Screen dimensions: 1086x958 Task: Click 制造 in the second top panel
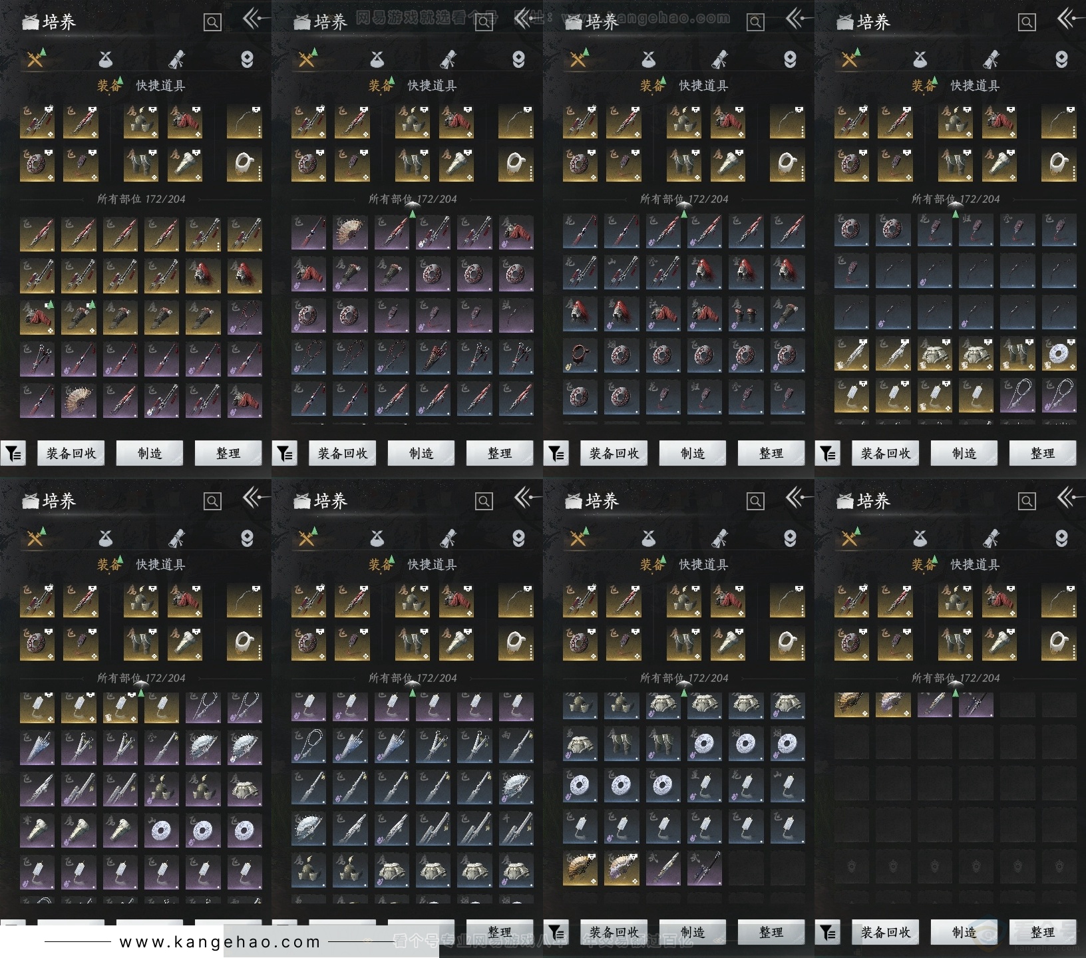[421, 454]
